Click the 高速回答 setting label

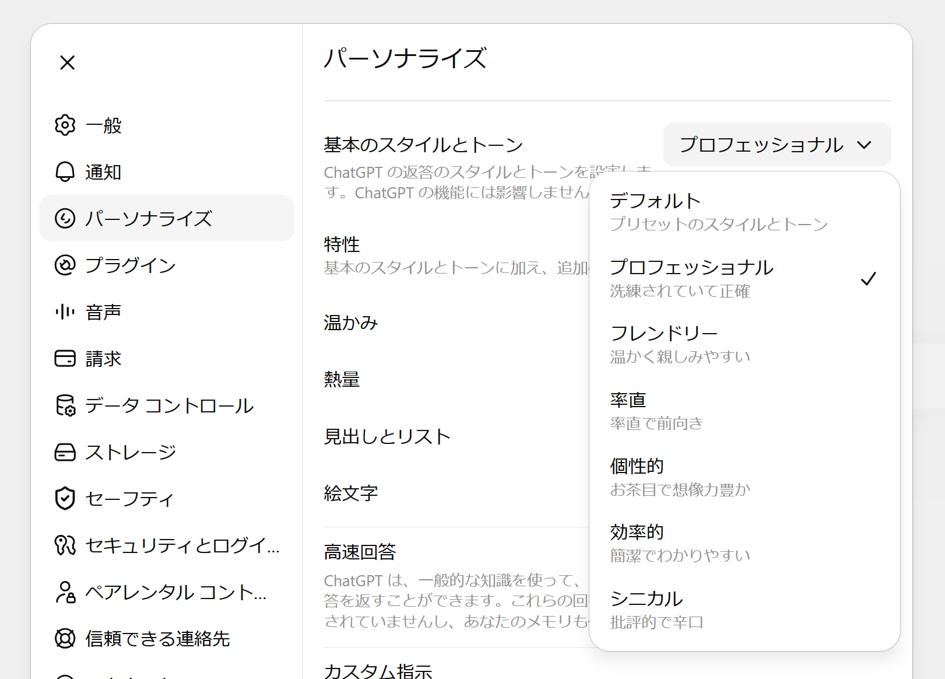coord(360,552)
